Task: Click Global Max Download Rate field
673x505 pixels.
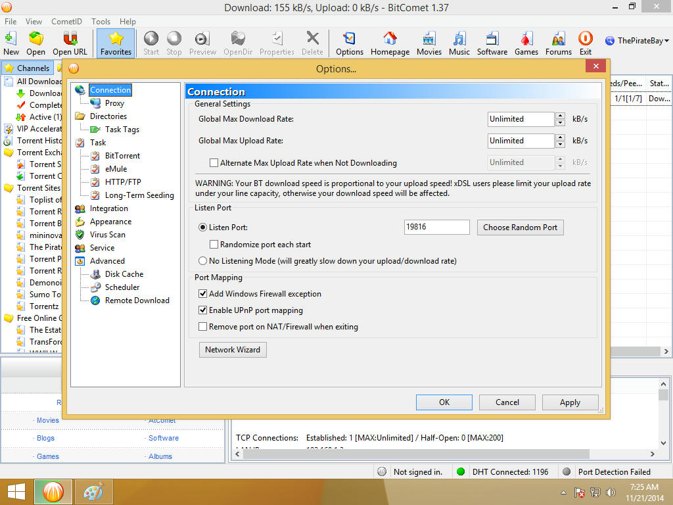Action: pos(521,119)
